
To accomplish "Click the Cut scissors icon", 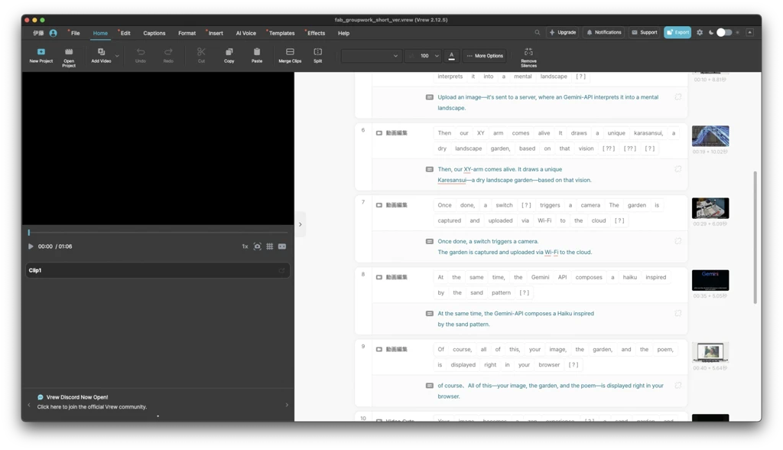I will [x=201, y=51].
